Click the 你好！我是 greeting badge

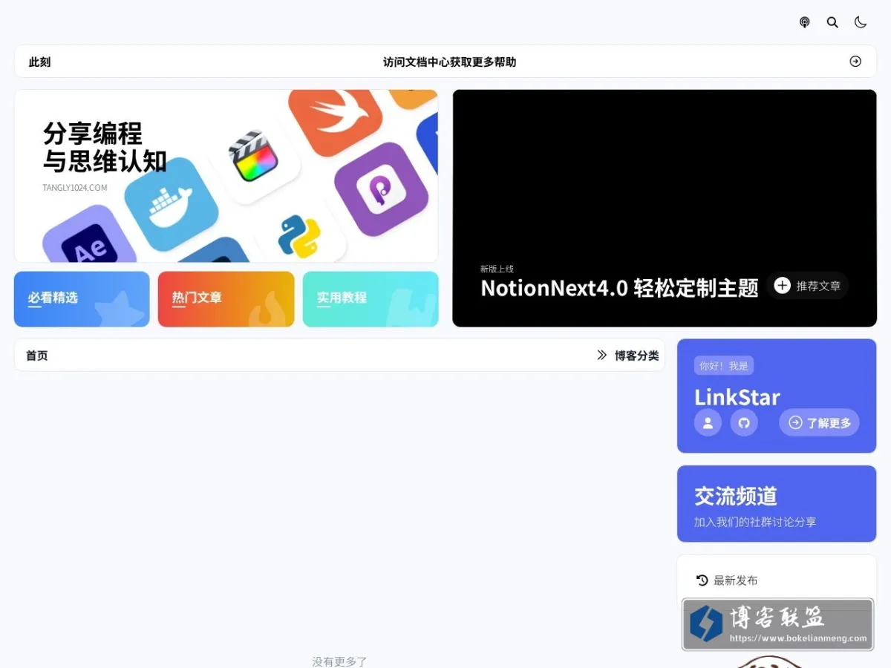coord(724,365)
